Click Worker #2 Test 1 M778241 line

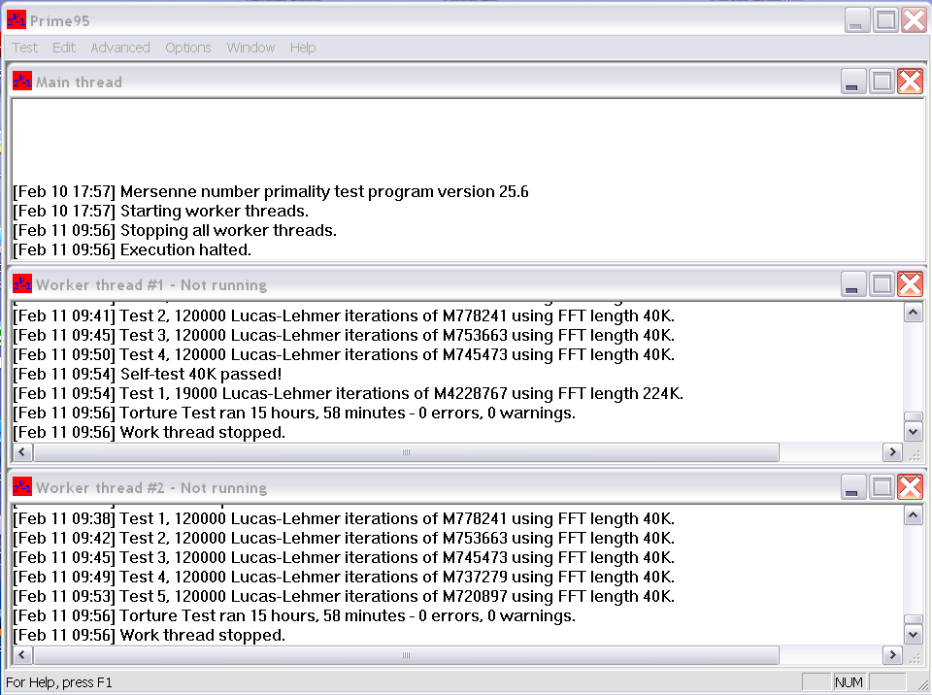[x=344, y=518]
